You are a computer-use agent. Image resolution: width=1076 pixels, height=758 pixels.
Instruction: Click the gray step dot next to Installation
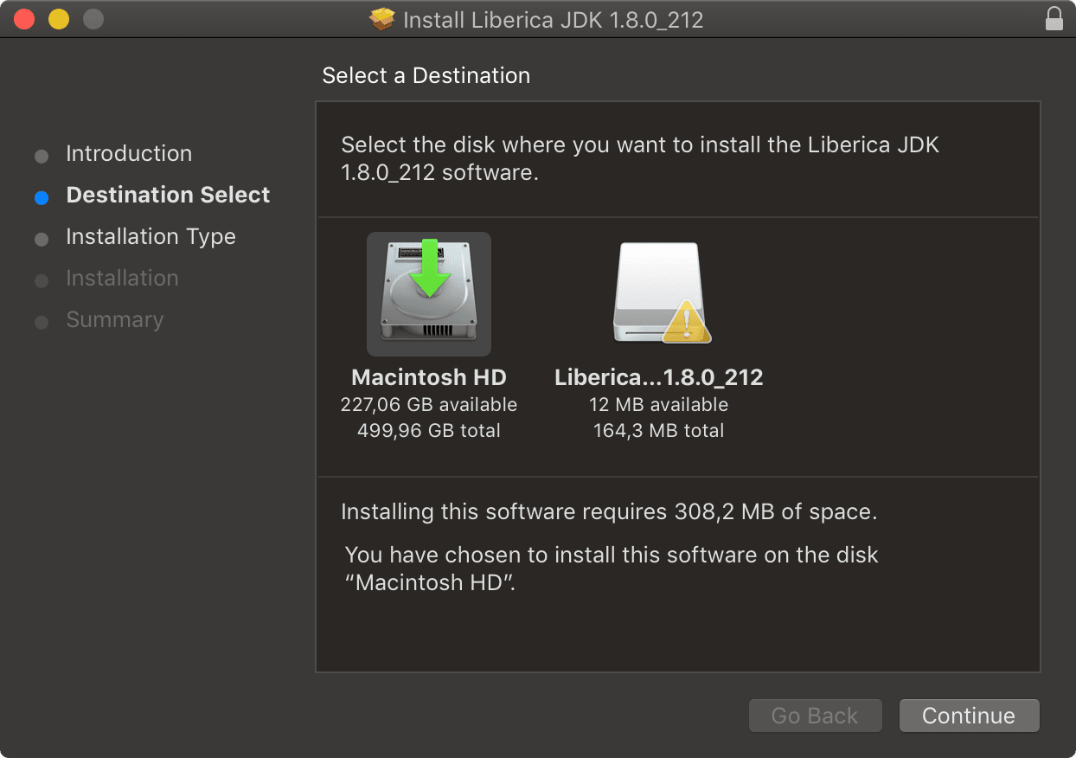(41, 280)
